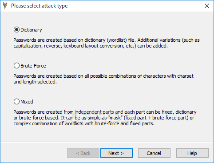This screenshot has height=163, width=214.
Task: Choose the Brute-Force radio button circle
Action: click(x=16, y=66)
